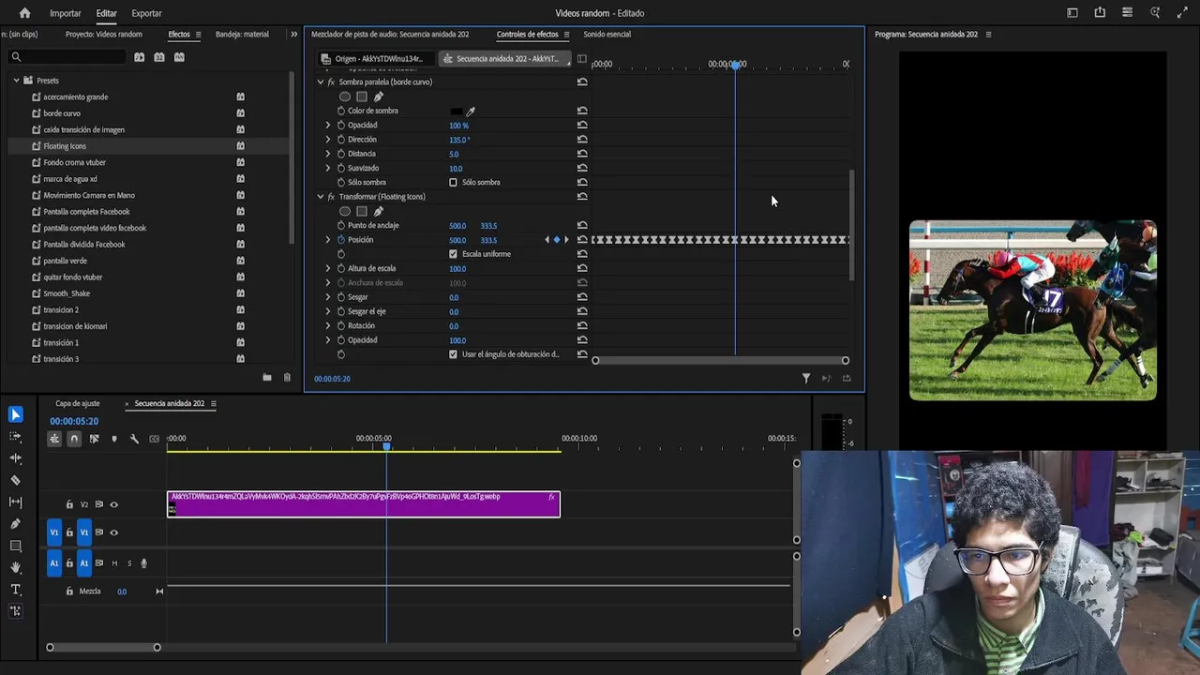Toggle V1 track output eye
Screen dimensions: 1200x675
point(114,532)
